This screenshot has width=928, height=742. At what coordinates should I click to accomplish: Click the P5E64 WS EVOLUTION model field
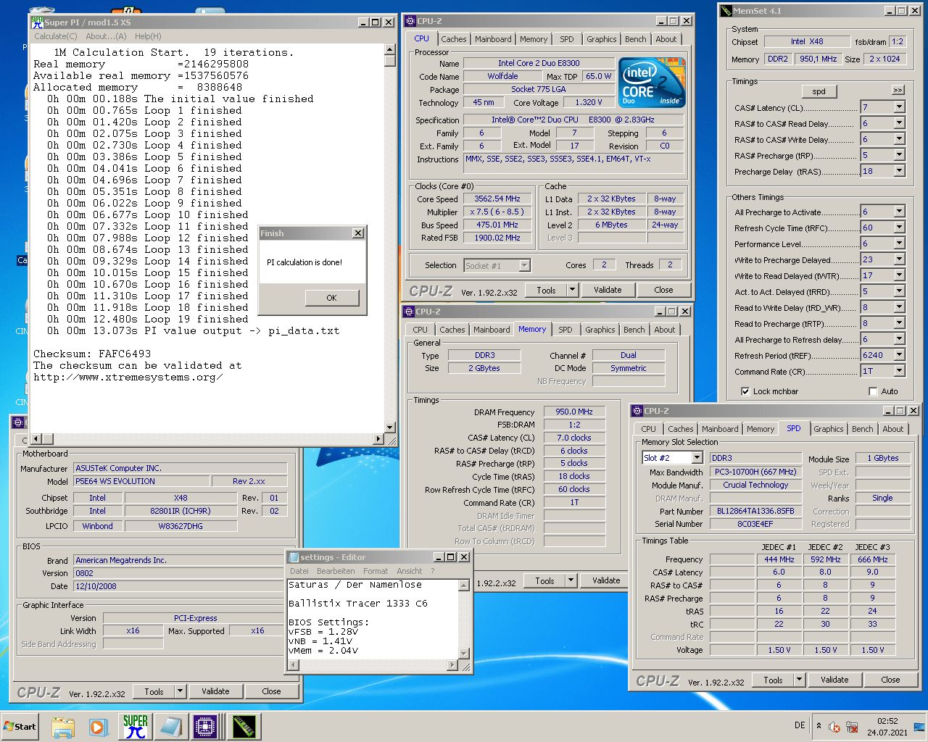(141, 481)
